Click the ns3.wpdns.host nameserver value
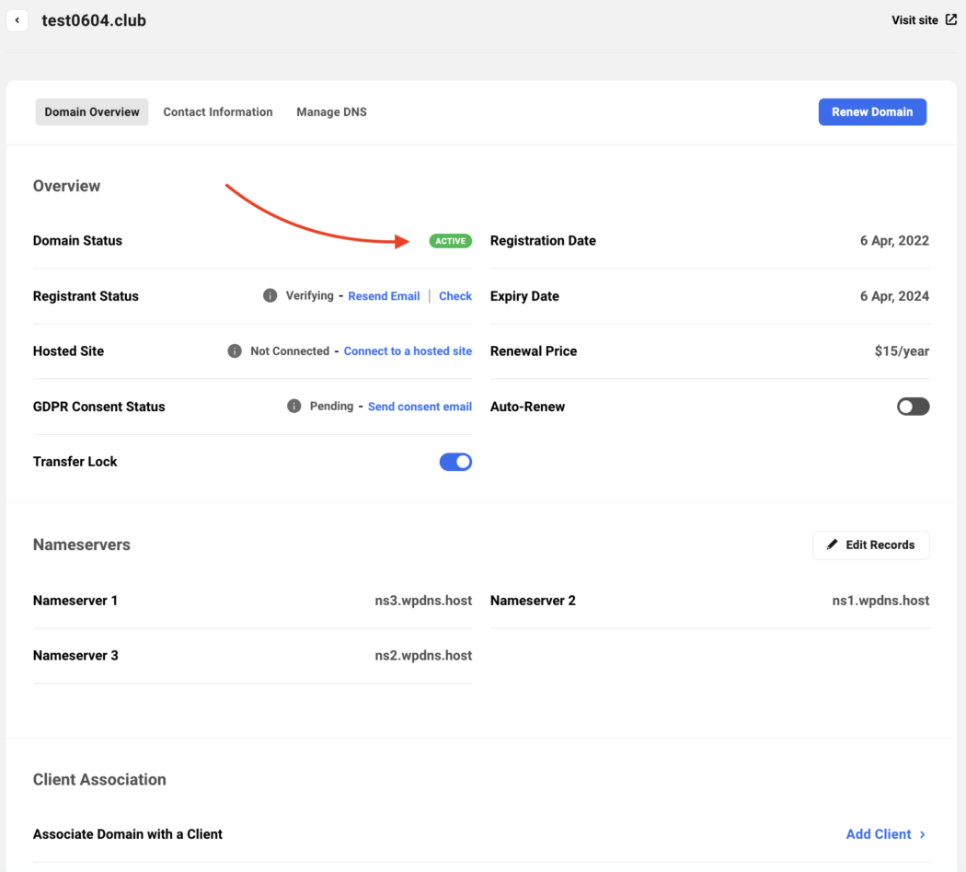This screenshot has width=966, height=872. [x=423, y=601]
